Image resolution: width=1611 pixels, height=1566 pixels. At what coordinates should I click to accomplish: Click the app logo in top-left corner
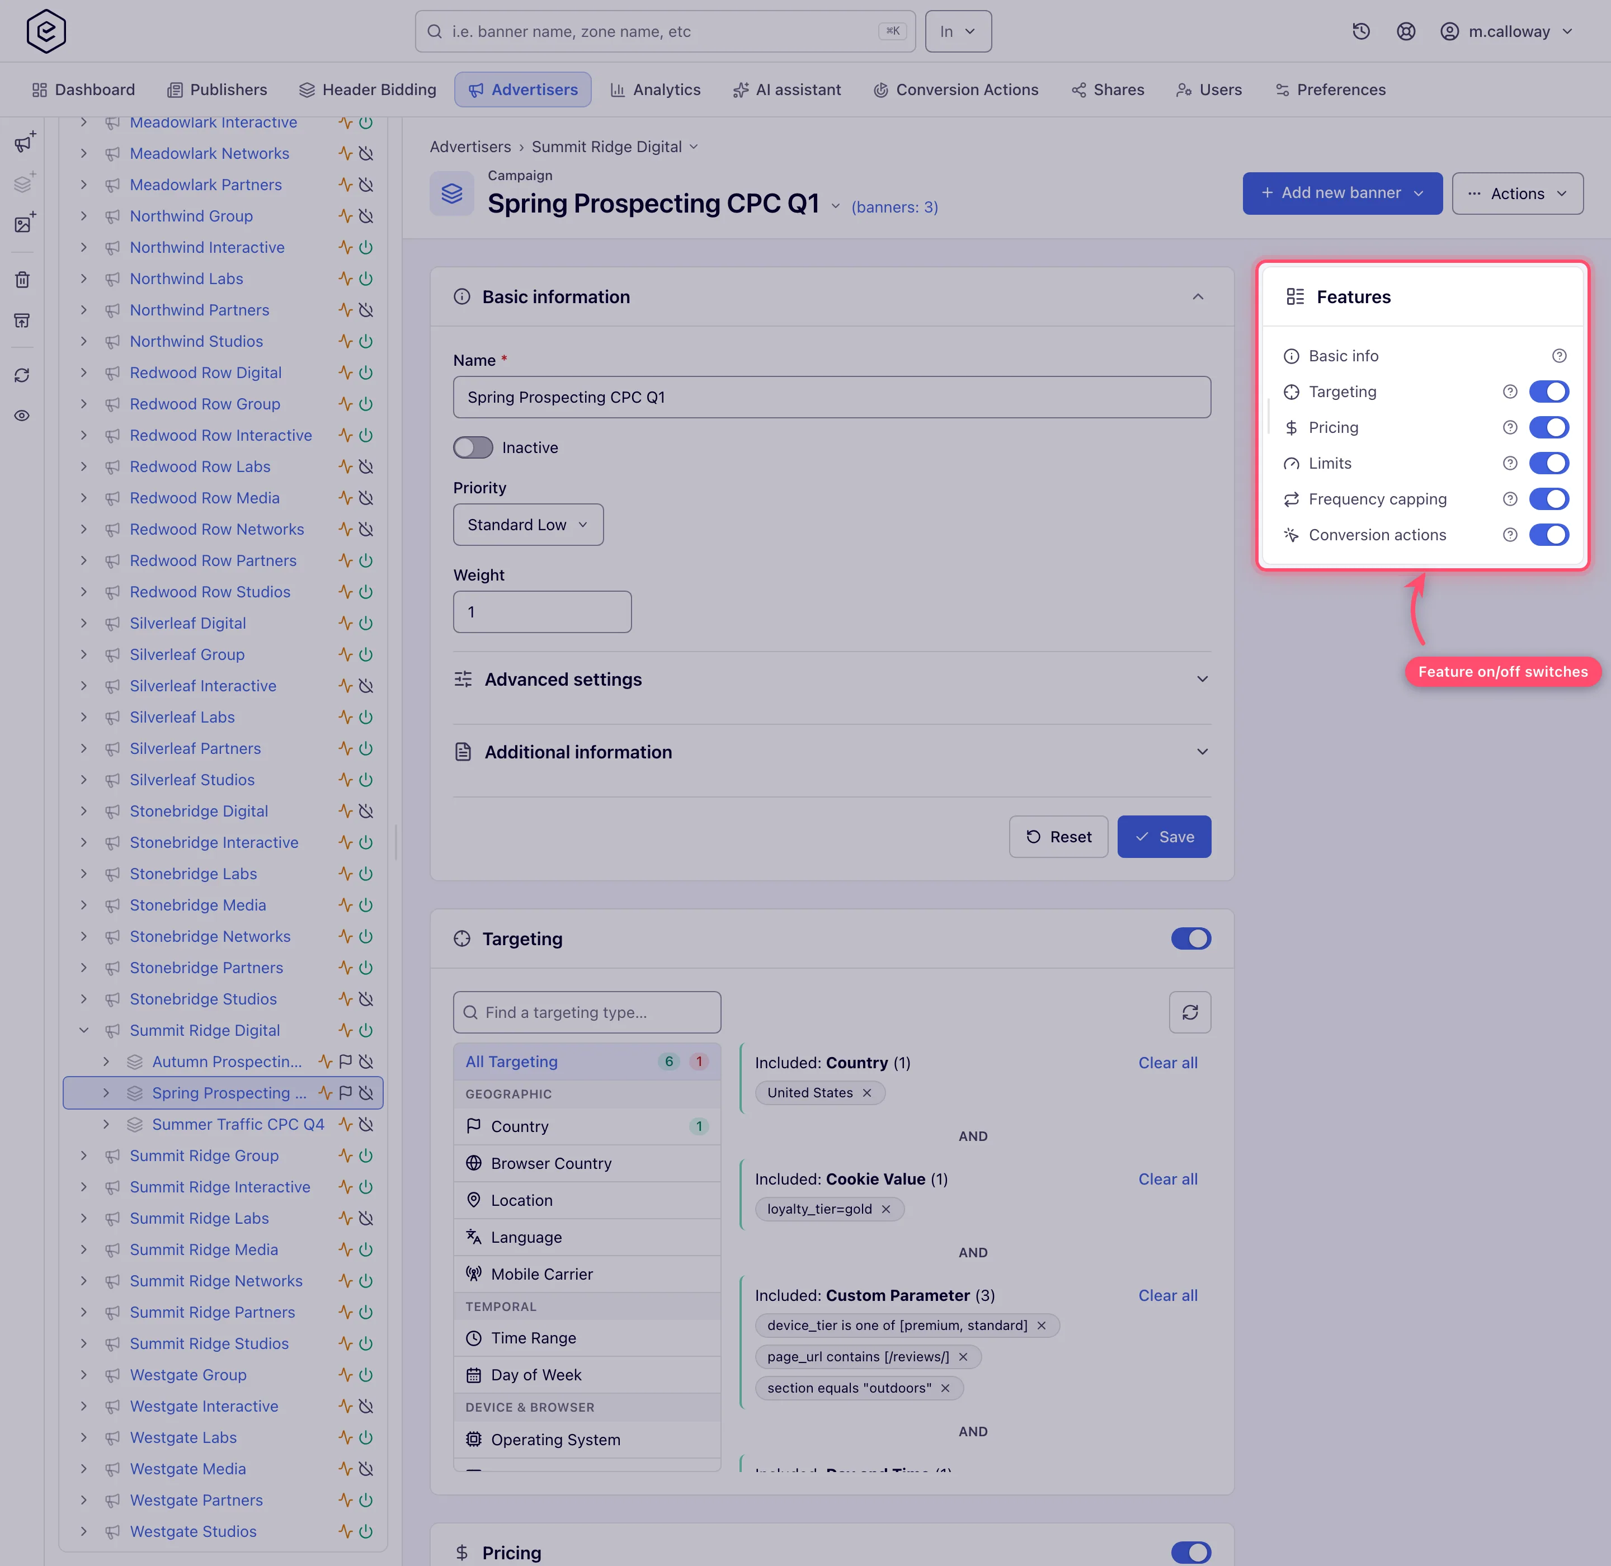click(46, 31)
